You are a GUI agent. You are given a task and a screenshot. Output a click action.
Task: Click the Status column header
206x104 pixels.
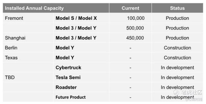(177, 8)
